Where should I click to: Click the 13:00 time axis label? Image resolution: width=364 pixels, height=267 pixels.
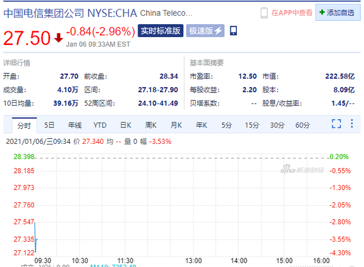[x=194, y=261]
